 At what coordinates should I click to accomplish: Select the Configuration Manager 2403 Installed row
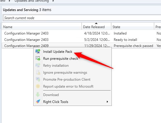tap(81, 33)
